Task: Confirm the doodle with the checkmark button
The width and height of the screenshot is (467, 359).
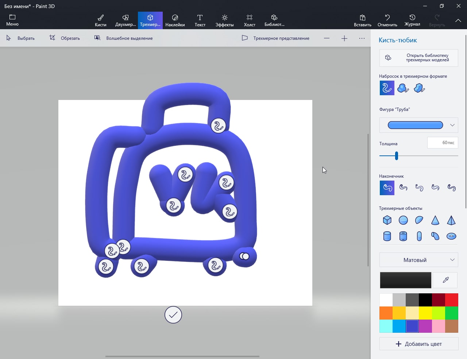Action: [x=173, y=315]
